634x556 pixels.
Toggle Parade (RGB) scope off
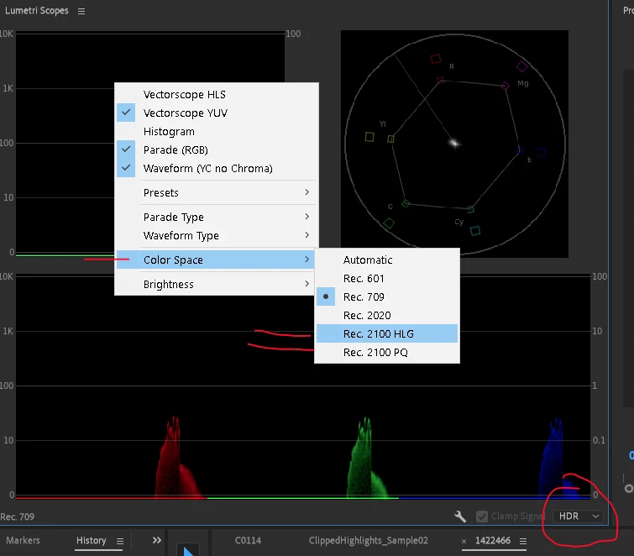click(217, 149)
